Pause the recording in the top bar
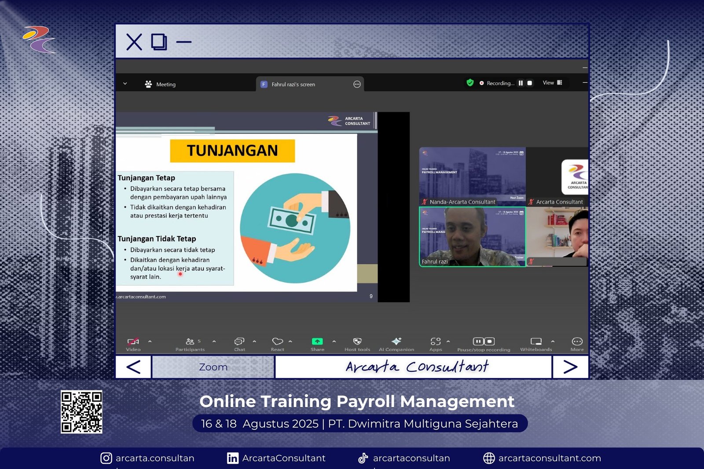 (521, 83)
